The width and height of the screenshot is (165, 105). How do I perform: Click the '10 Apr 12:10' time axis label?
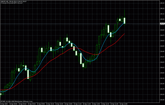[105, 104]
